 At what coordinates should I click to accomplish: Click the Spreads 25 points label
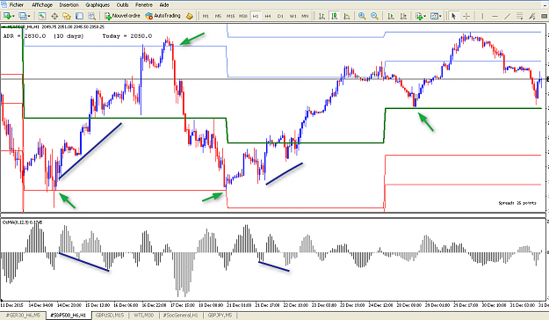click(x=517, y=203)
